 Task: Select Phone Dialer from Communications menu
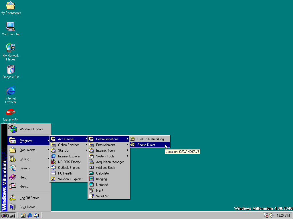146,145
